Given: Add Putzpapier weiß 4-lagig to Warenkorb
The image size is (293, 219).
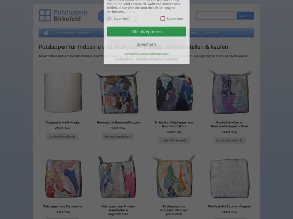Looking at the screenshot, I should [63, 136].
